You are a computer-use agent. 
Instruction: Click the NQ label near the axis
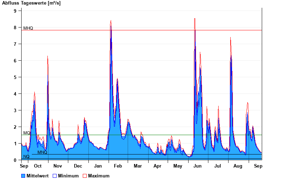click(27, 157)
